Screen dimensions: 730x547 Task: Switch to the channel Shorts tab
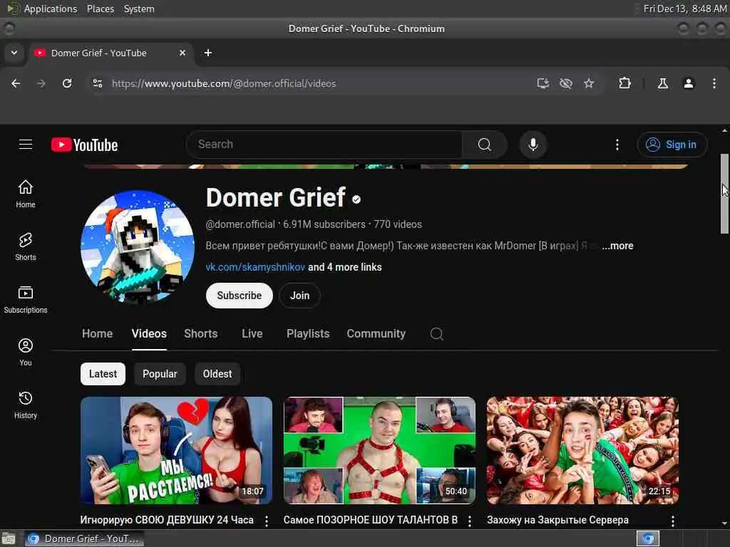(200, 333)
